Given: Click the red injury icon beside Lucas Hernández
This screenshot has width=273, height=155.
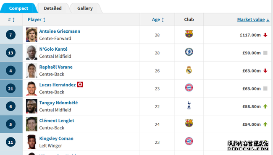Looking at the screenshot, I should 80,85.
